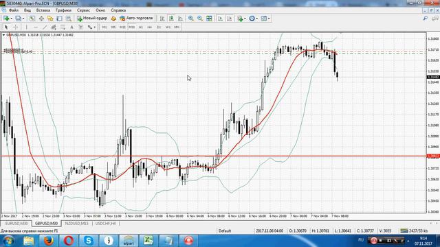Switch chart to Bar Chart mode
This screenshot has height=247, width=440.
coord(162,19)
